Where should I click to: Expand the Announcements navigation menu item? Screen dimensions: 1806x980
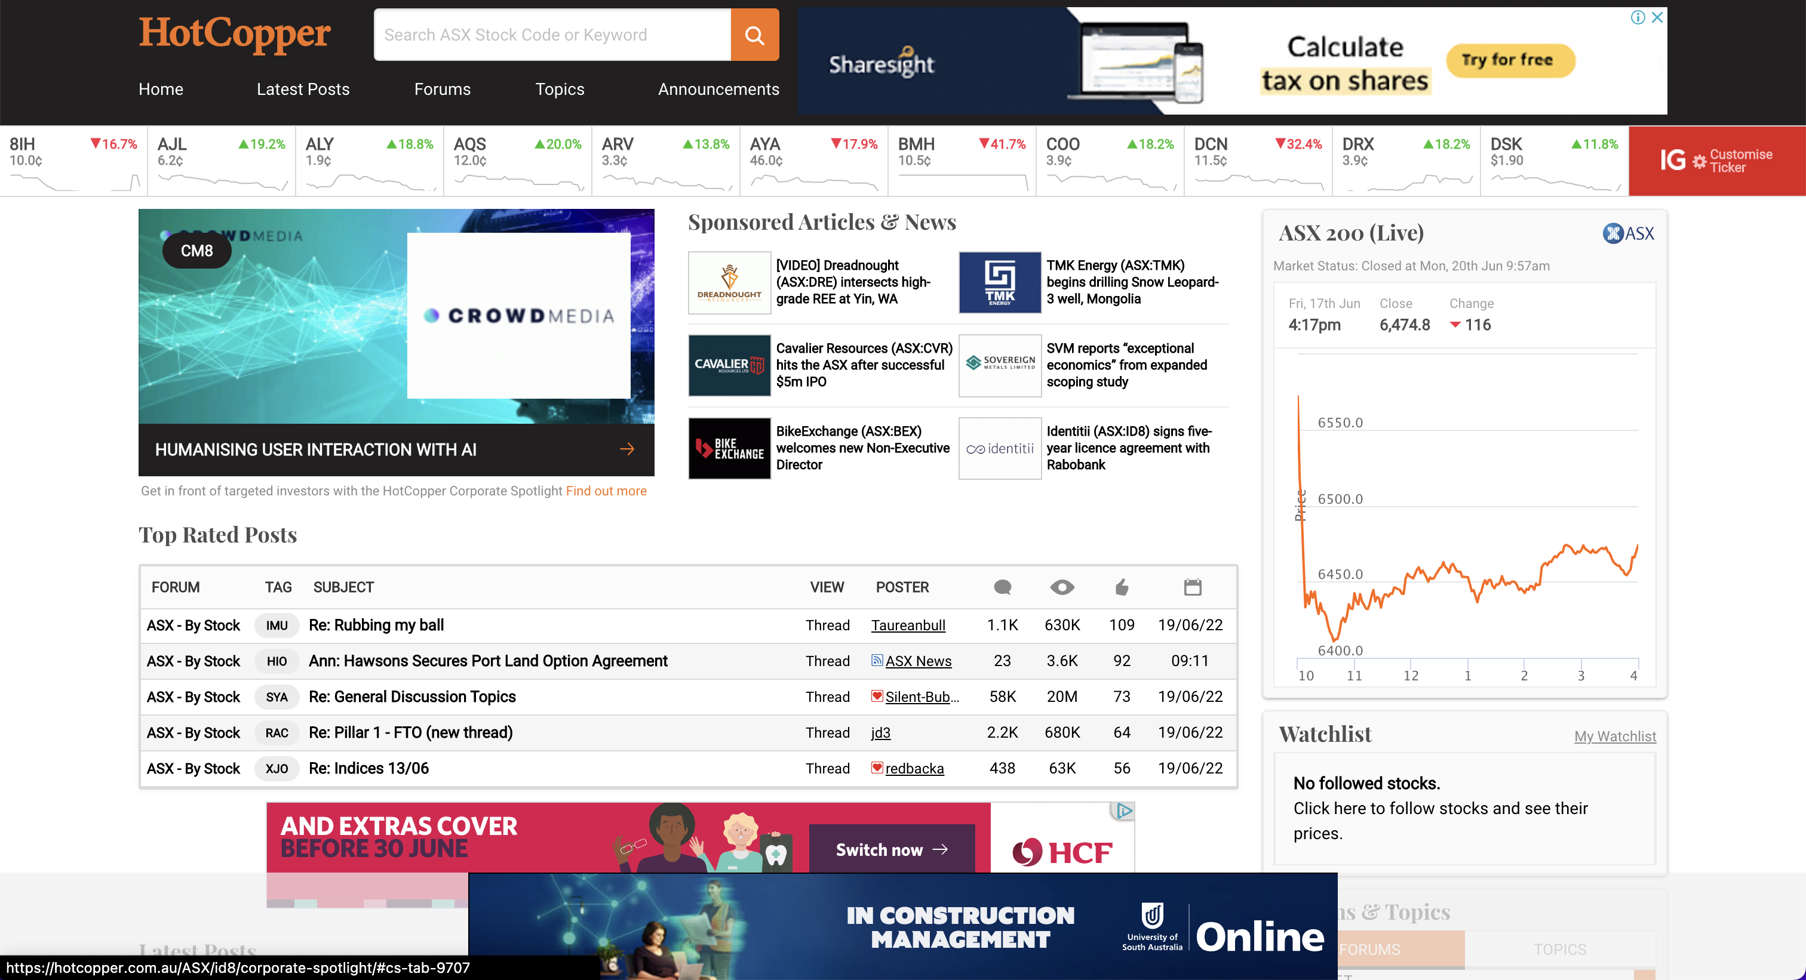718,88
